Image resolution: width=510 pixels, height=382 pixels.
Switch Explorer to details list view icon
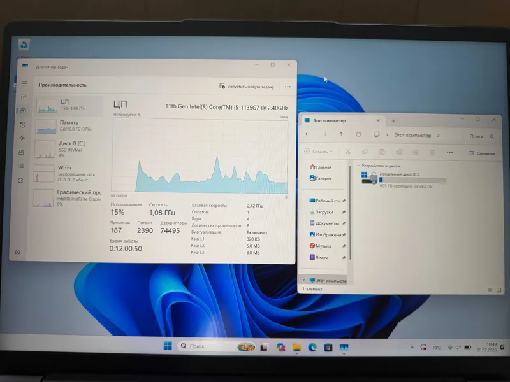(490, 290)
